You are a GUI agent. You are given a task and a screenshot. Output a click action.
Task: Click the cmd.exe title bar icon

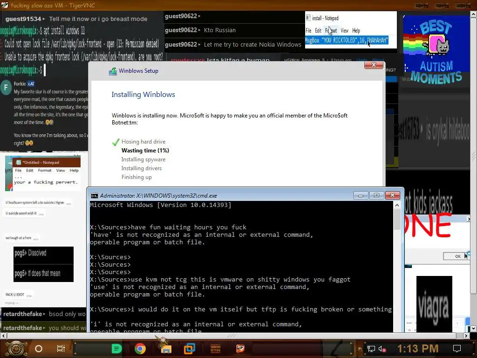[x=94, y=196]
